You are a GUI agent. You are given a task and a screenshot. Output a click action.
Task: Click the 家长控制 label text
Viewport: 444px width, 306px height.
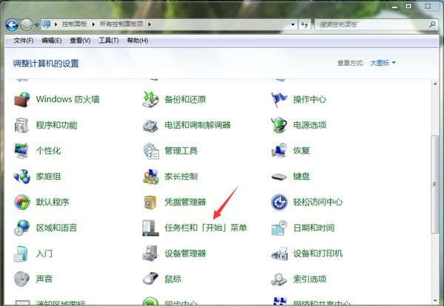pos(181,177)
